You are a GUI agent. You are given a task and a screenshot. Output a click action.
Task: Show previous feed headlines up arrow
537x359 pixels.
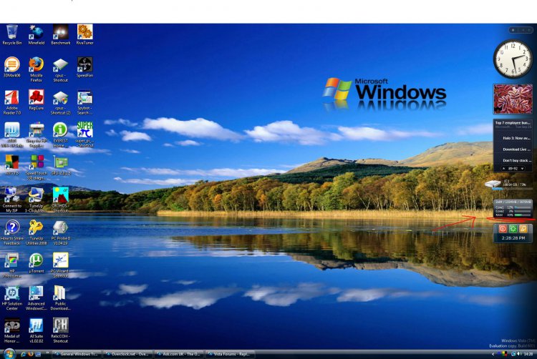click(x=503, y=169)
